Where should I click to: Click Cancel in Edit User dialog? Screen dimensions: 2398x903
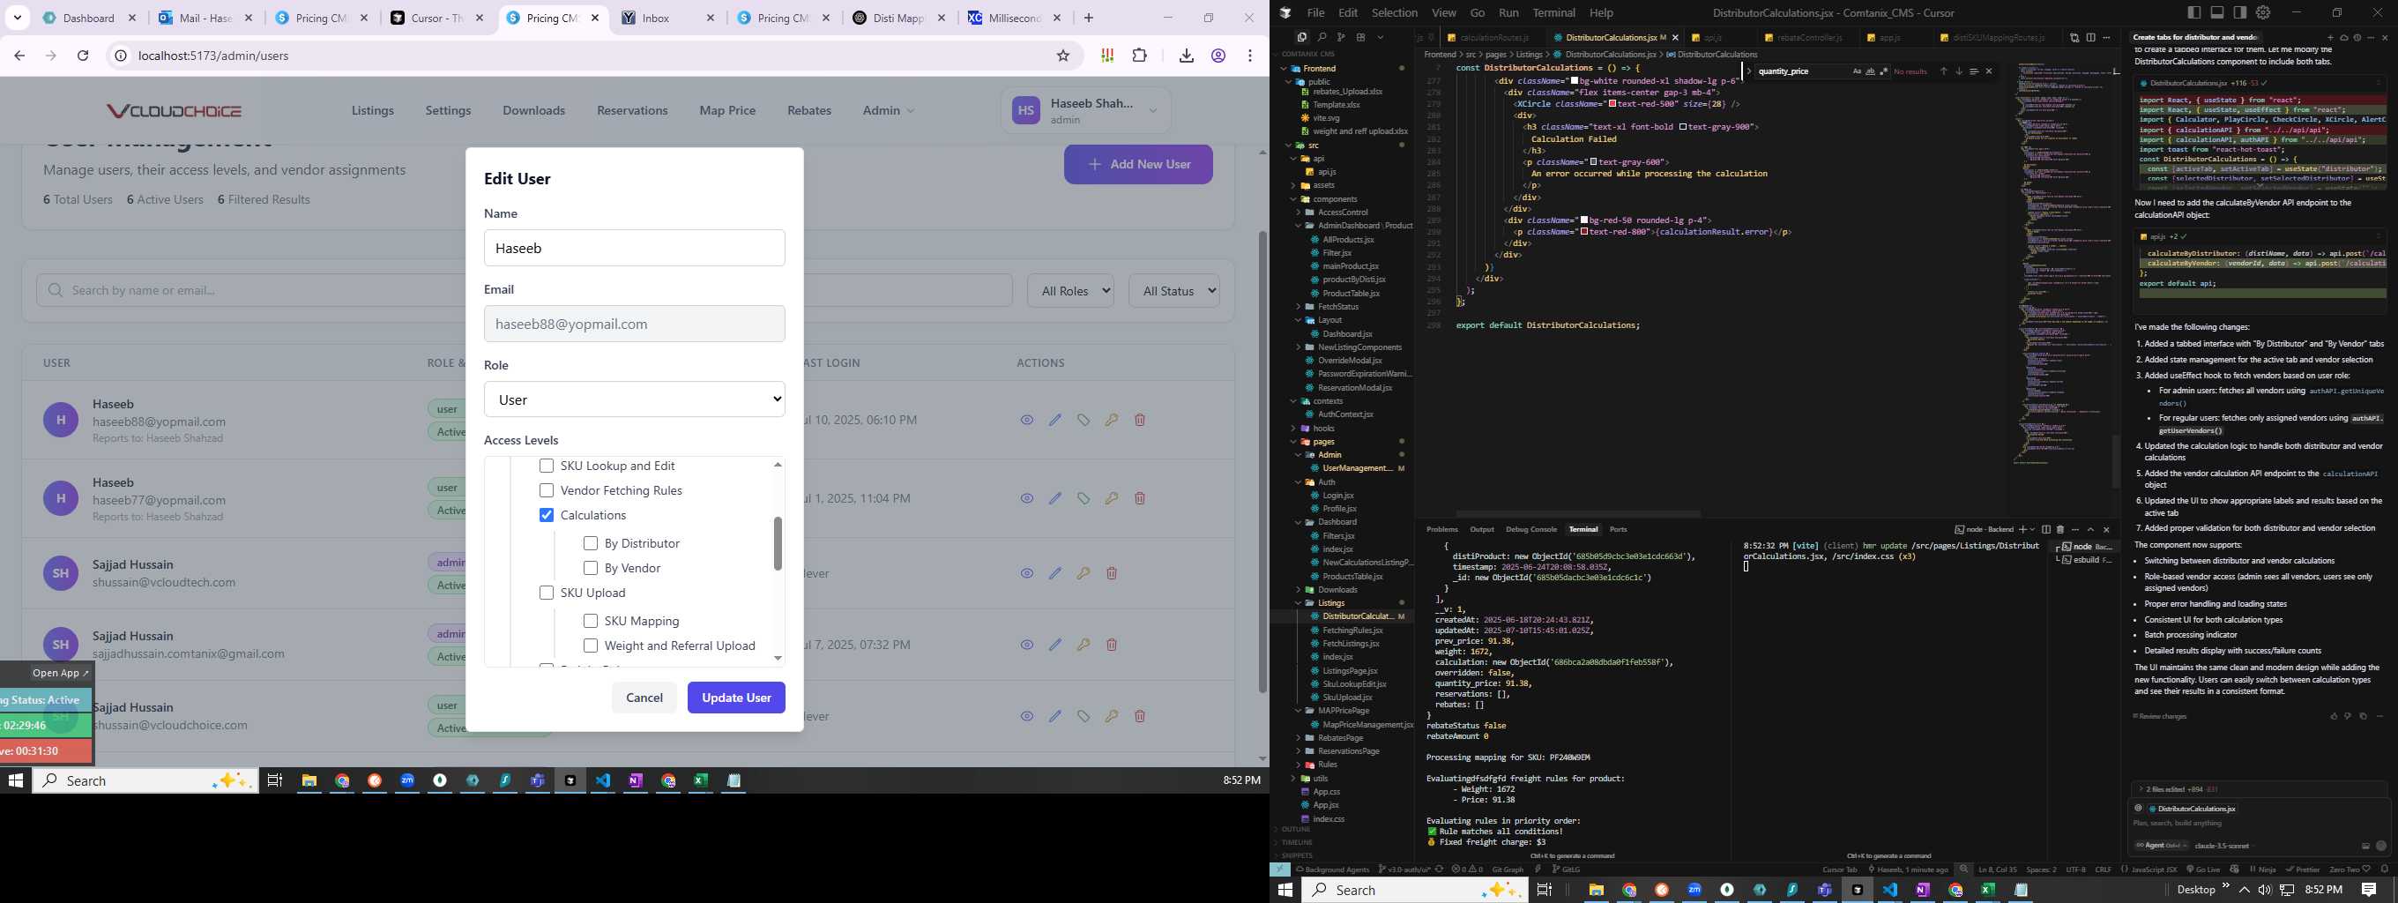pos(644,698)
